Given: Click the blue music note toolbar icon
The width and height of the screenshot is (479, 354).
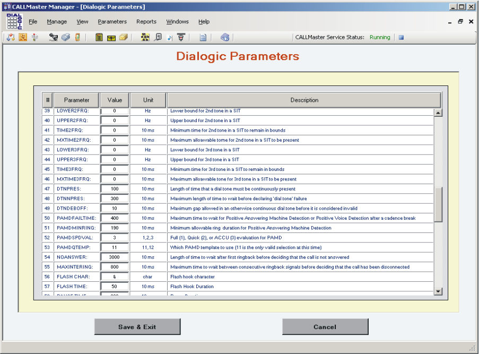Looking at the screenshot, I should click(170, 38).
